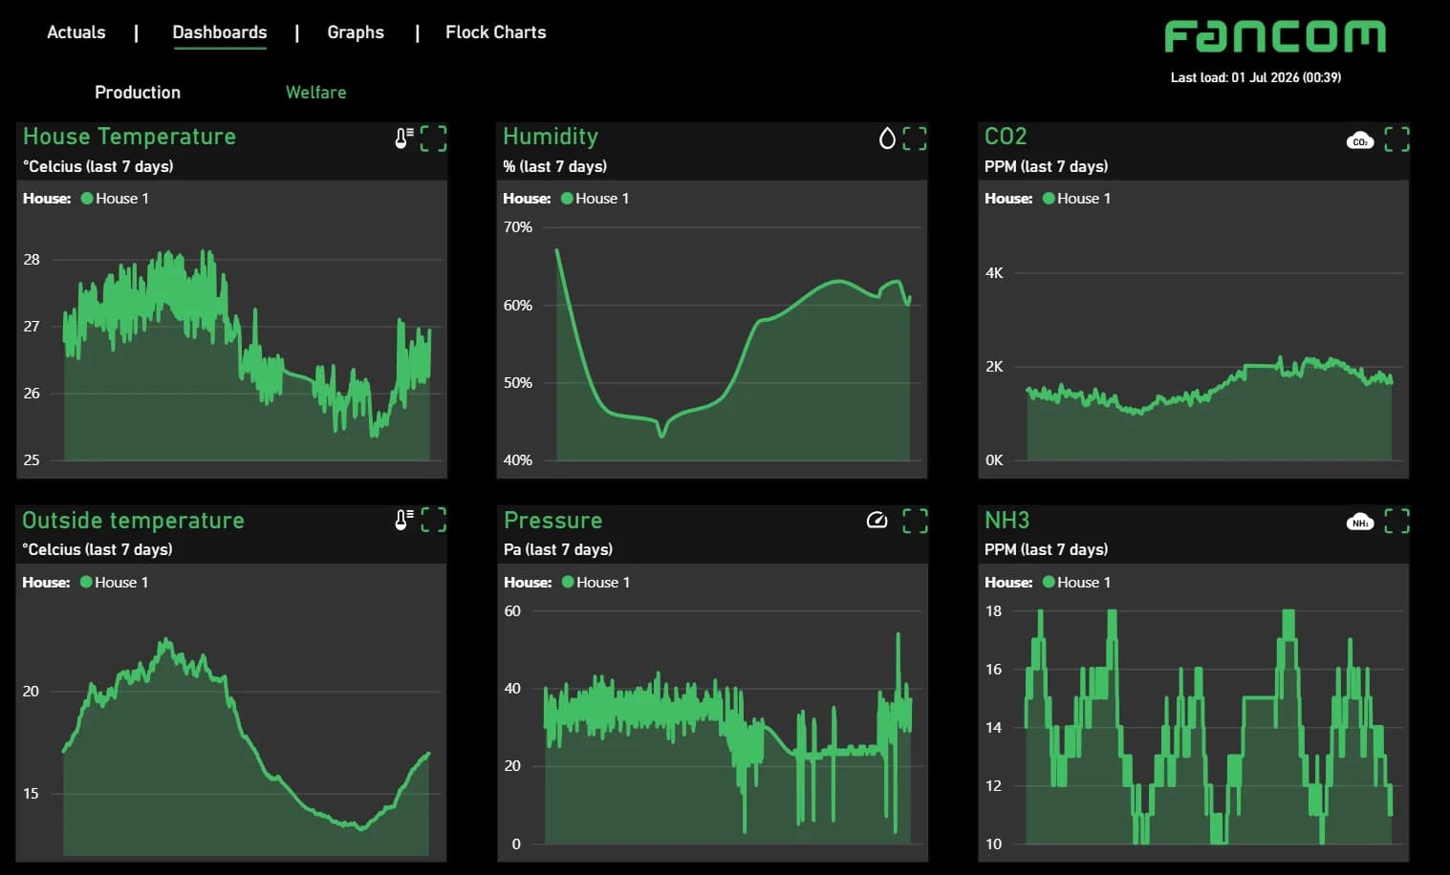This screenshot has width=1450, height=875.
Task: Expand the CO2 chart fullscreen
Action: [1397, 139]
